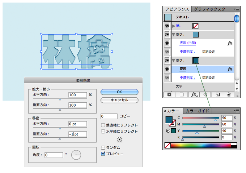Toggle visibility eye of 光彩 (内側) effect
Image resolution: width=246 pixels, height=173 pixels.
(x=167, y=43)
